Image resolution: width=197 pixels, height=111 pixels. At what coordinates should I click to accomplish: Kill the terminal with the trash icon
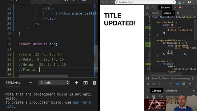[x=94, y=83]
